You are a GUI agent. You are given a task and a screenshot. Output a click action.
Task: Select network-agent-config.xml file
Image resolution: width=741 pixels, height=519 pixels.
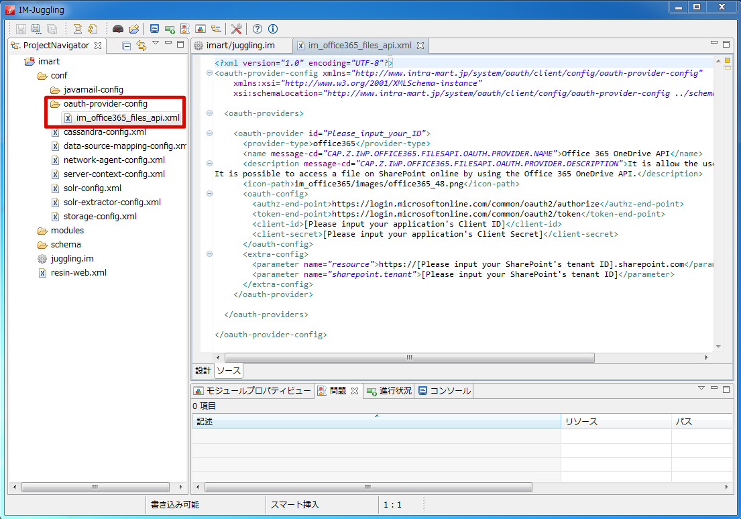108,160
